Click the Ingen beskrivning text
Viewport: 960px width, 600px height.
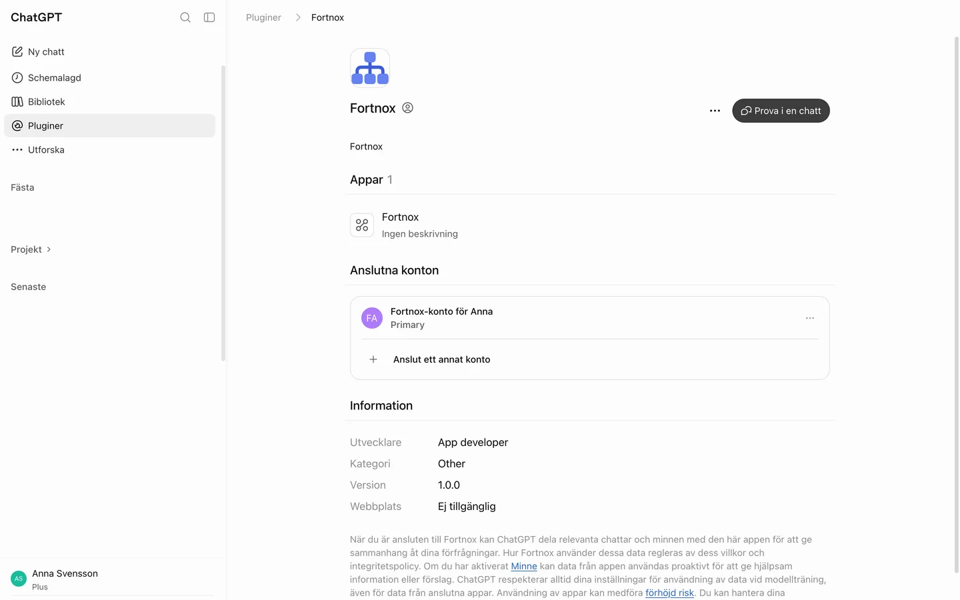(x=420, y=234)
